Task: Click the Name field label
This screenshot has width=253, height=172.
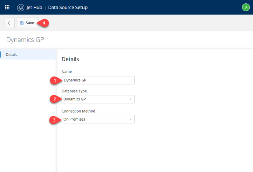Action: [x=66, y=72]
